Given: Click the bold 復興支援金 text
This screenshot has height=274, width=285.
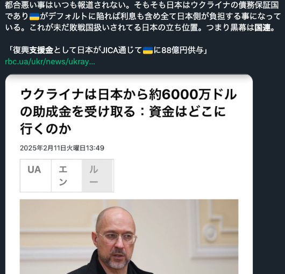Looking at the screenshot, I should tap(33, 50).
